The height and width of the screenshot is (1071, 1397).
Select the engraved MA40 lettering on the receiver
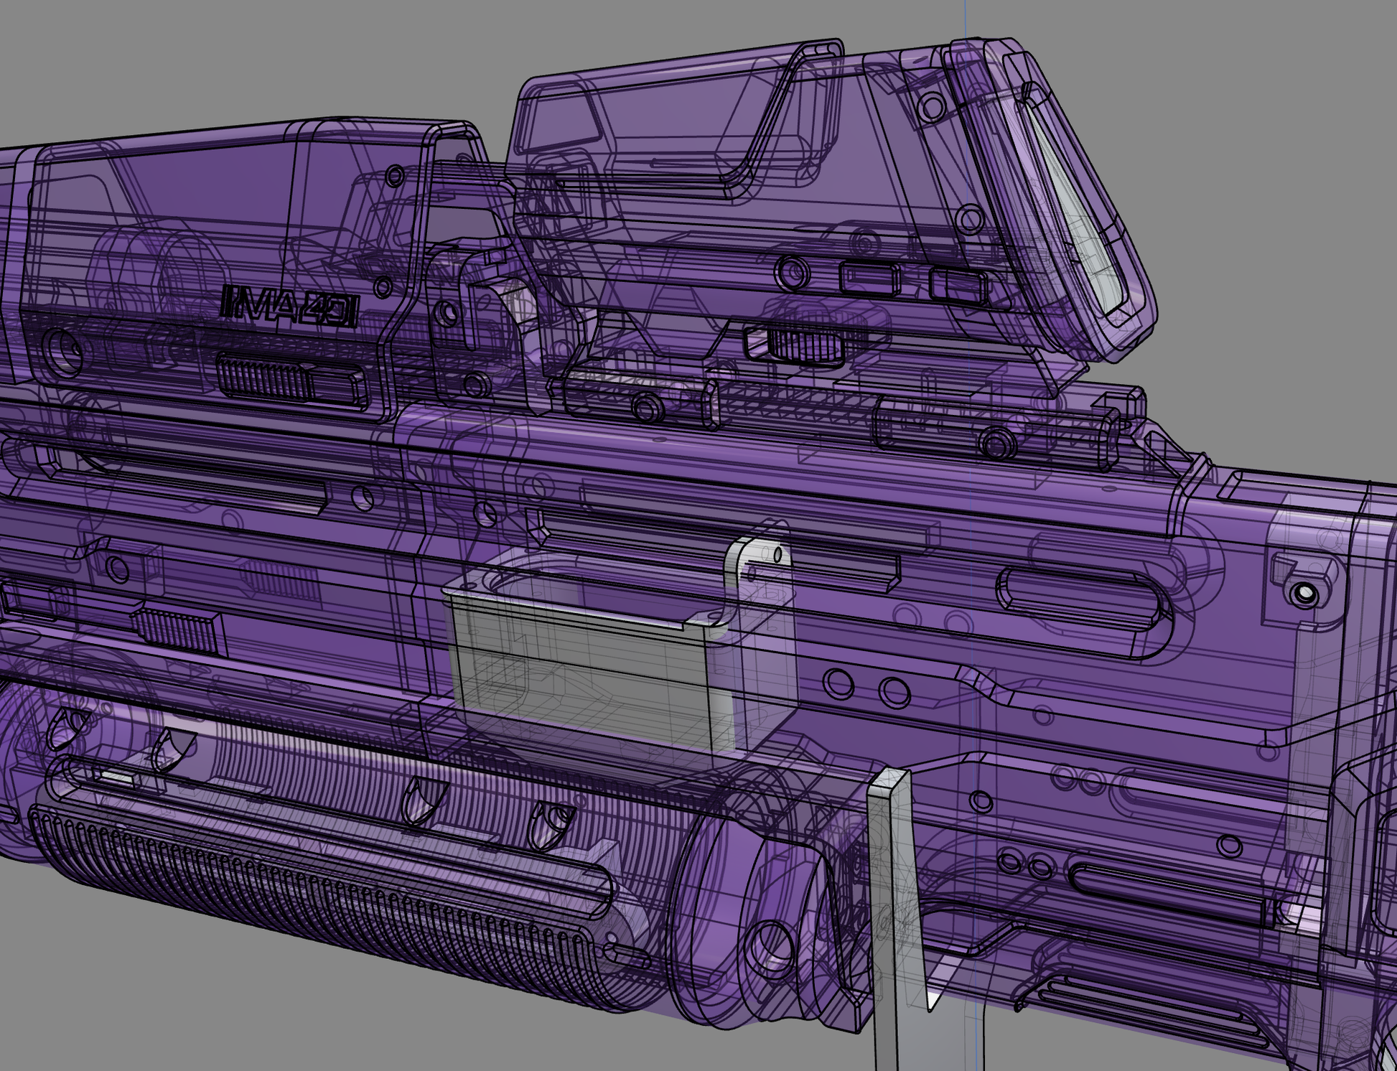coord(289,307)
